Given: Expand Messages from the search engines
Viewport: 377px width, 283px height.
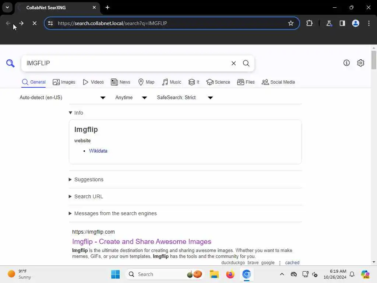Looking at the screenshot, I should pos(113,213).
